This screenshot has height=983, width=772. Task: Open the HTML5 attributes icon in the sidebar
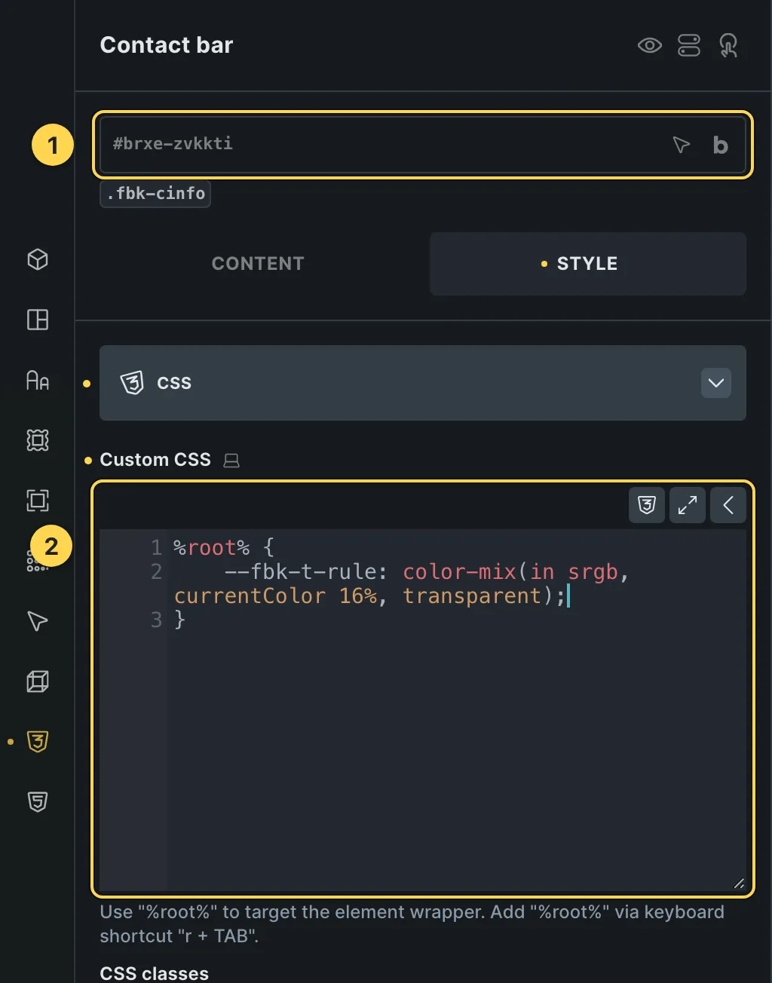click(38, 802)
